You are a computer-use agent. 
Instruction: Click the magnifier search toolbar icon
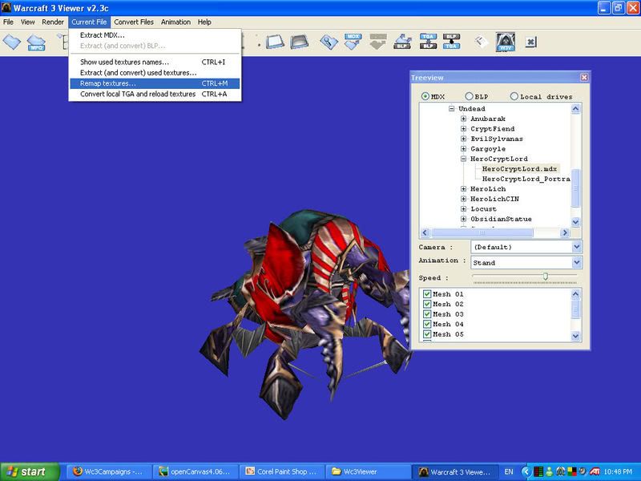pos(329,42)
